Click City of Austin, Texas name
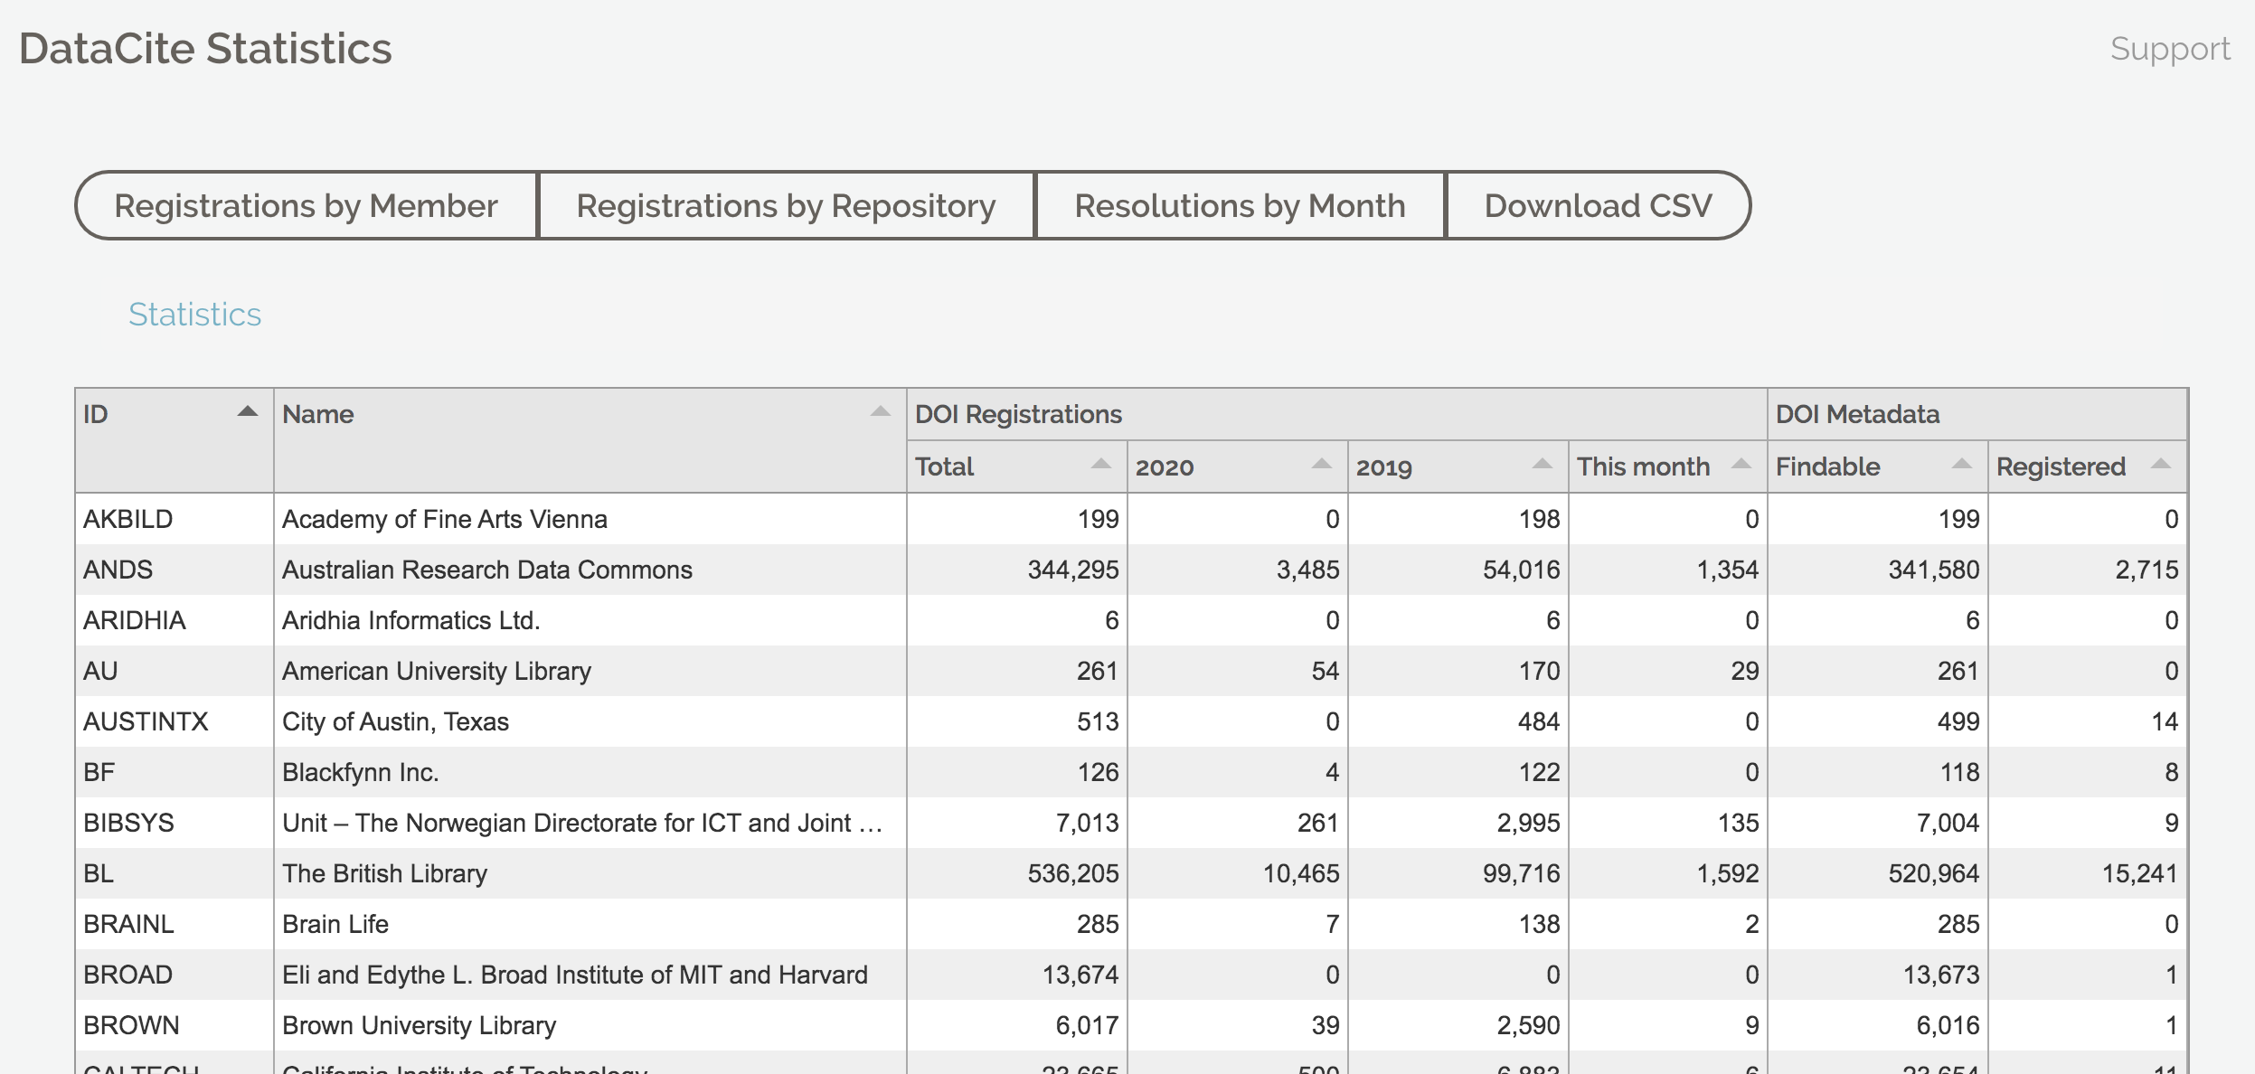Image resolution: width=2255 pixels, height=1074 pixels. click(x=396, y=721)
